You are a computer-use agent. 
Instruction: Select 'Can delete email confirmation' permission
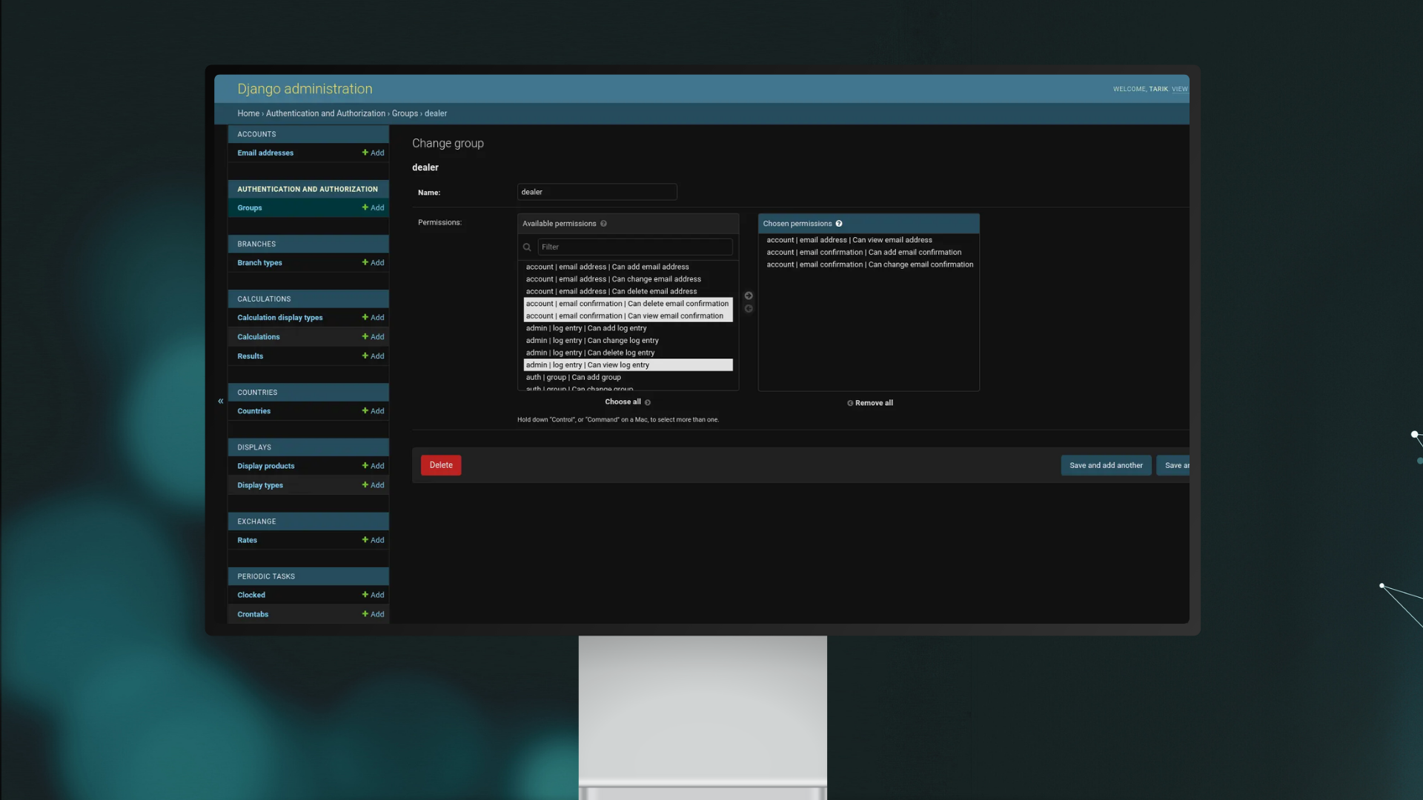[x=628, y=304]
